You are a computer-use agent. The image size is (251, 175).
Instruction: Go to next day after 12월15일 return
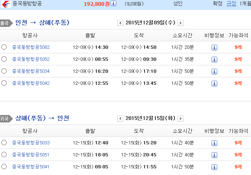181,119
